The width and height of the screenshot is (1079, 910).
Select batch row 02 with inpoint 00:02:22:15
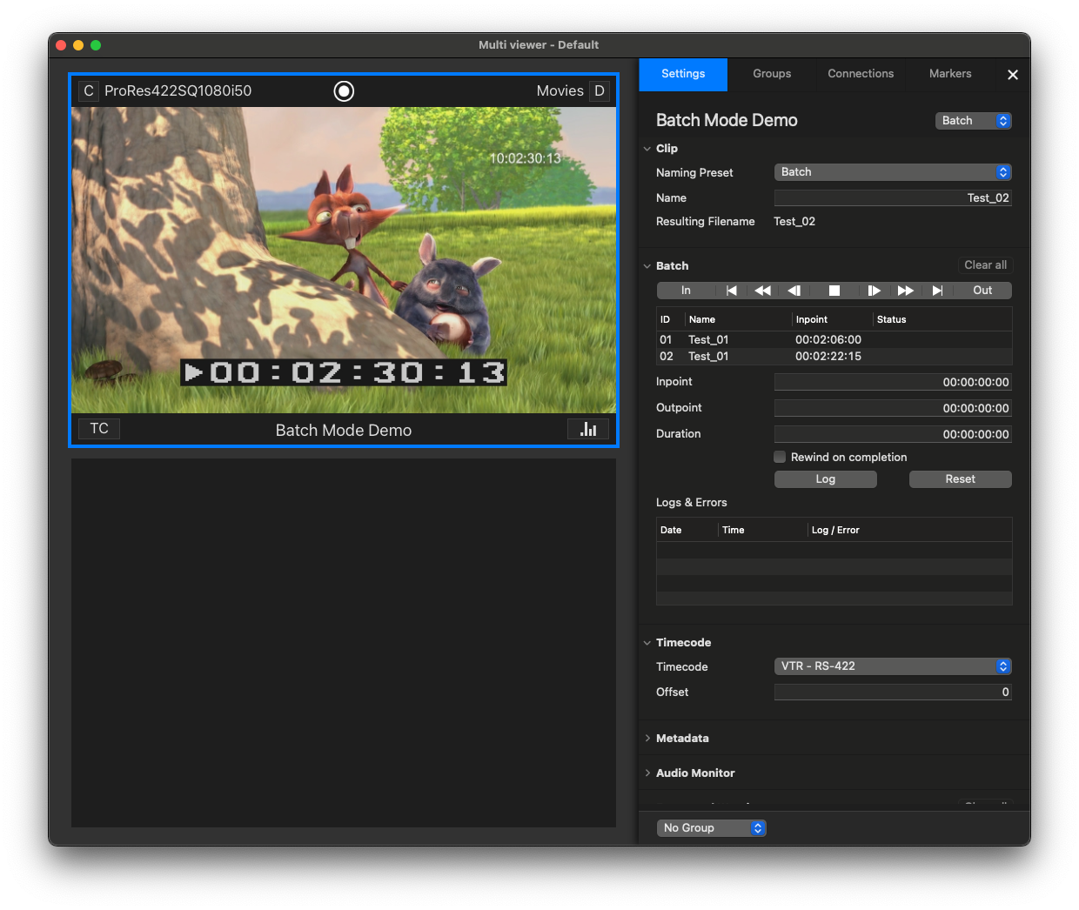(834, 357)
